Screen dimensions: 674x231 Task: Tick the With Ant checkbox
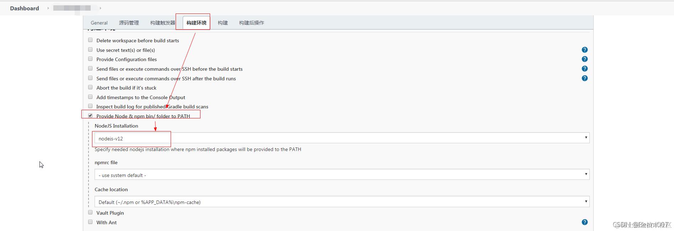90,222
